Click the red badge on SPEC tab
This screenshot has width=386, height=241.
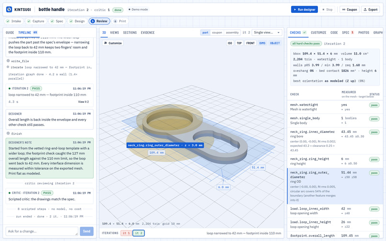click(x=352, y=32)
